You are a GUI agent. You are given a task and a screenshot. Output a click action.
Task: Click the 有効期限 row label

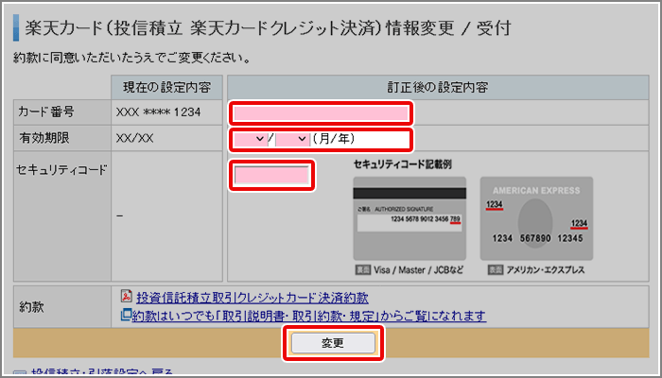tap(44, 138)
